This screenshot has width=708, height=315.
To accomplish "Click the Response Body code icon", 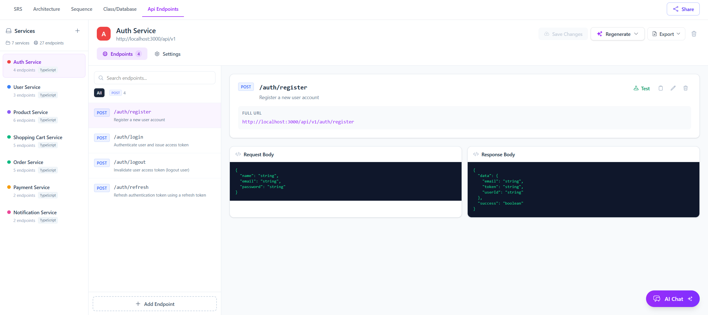I will 476,154.
